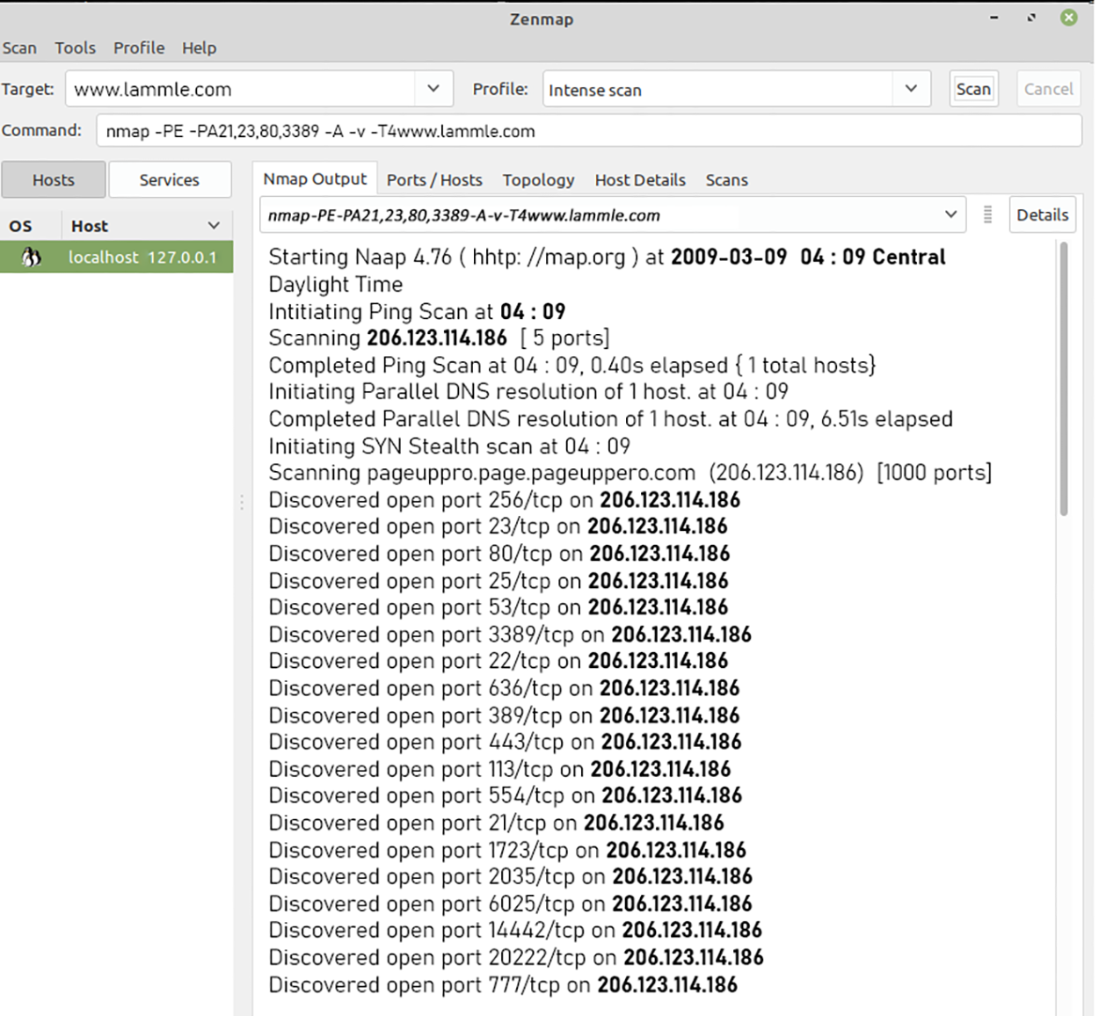The width and height of the screenshot is (1099, 1016).
Task: Expand the Profile dropdown arrow
Action: tap(911, 89)
